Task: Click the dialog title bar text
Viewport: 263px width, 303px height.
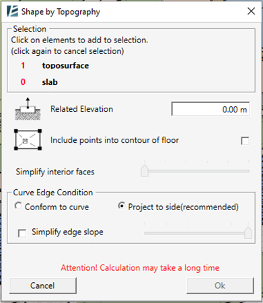Action: pyautogui.click(x=61, y=11)
